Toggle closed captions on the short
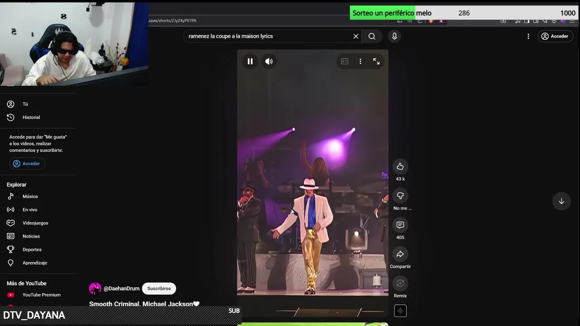The width and height of the screenshot is (580, 326). 345,61
